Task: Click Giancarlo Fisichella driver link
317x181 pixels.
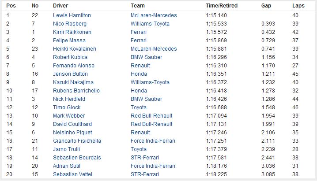Action: click(x=77, y=140)
